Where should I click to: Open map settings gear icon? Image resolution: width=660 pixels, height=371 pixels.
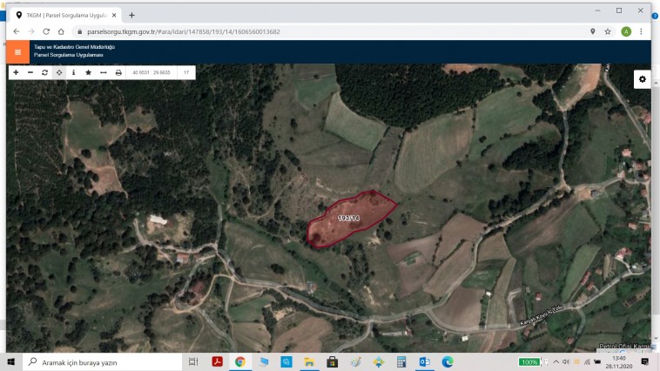pos(643,79)
